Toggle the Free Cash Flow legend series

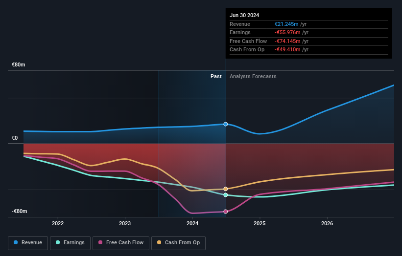[121, 243]
